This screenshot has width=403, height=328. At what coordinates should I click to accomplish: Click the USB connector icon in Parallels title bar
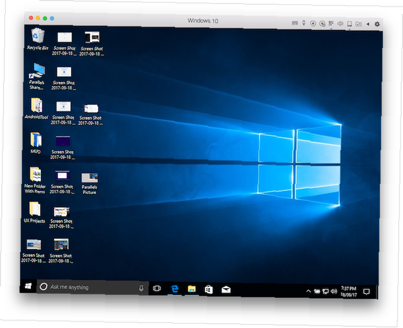(304, 23)
